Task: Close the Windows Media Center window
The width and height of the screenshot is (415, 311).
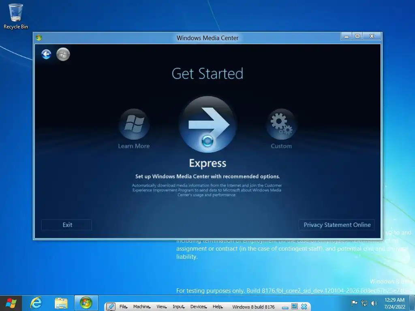Action: click(372, 36)
